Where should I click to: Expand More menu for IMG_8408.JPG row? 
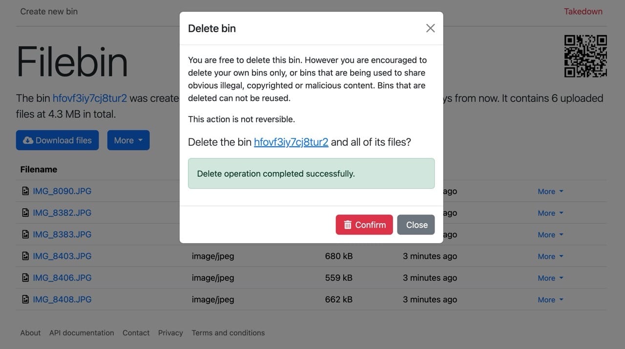click(550, 300)
